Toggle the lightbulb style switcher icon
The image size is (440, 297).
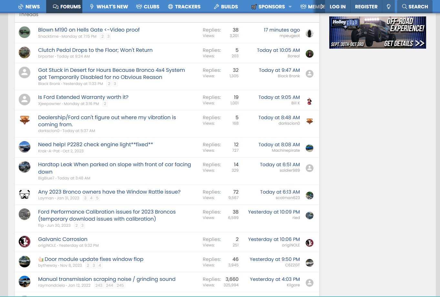(x=389, y=6)
